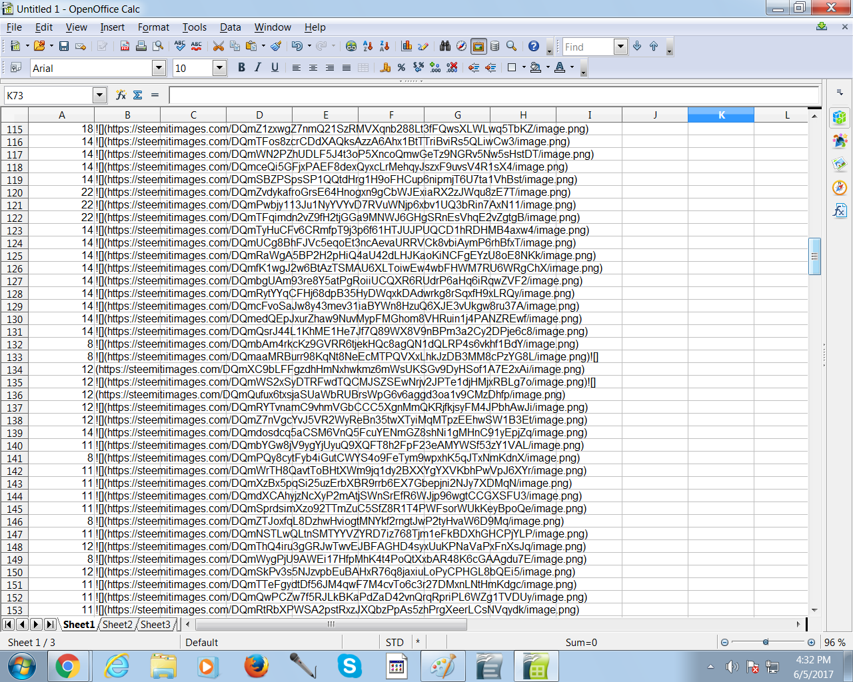
Task: Toggle the Gallery button
Action: click(478, 46)
